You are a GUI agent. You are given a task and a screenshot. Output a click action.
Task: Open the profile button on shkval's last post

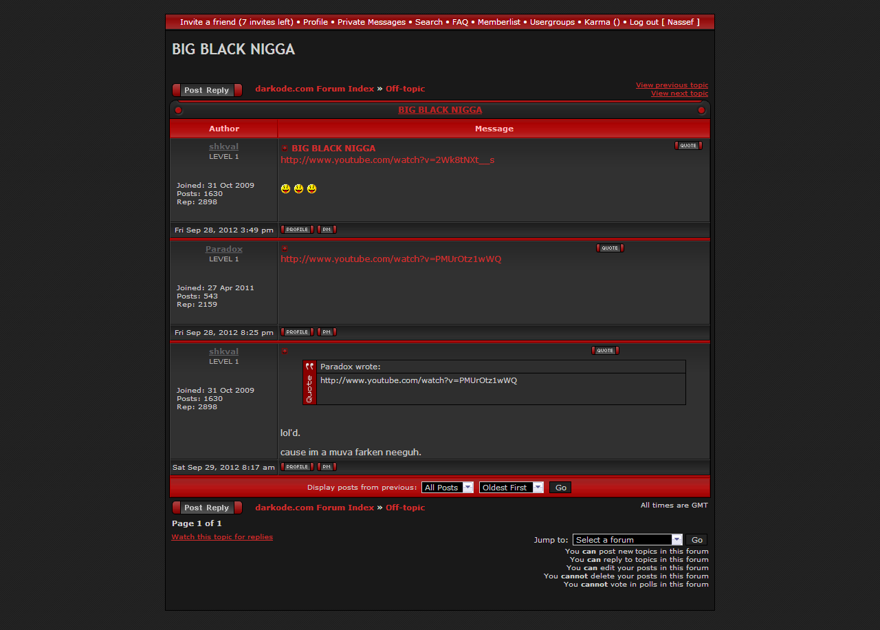(297, 467)
